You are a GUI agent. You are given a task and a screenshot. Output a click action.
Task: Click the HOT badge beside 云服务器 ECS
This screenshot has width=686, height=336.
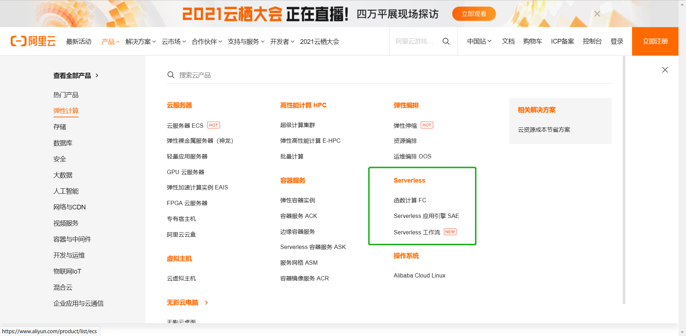pos(214,125)
